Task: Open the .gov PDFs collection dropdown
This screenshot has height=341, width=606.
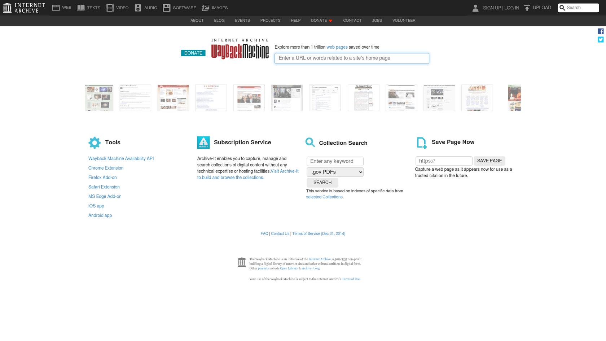Action: (x=335, y=172)
